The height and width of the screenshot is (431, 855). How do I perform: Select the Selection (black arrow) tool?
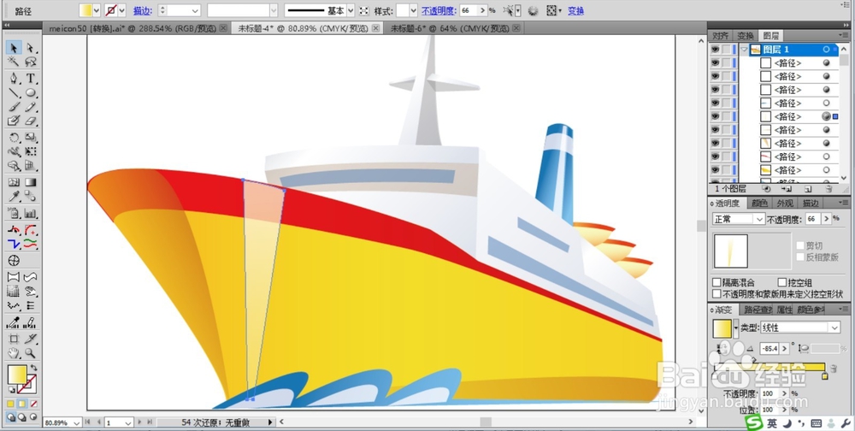[x=14, y=48]
